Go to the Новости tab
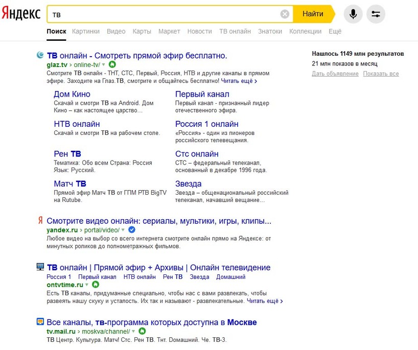Image resolution: width=418 pixels, height=350 pixels. coord(200,32)
